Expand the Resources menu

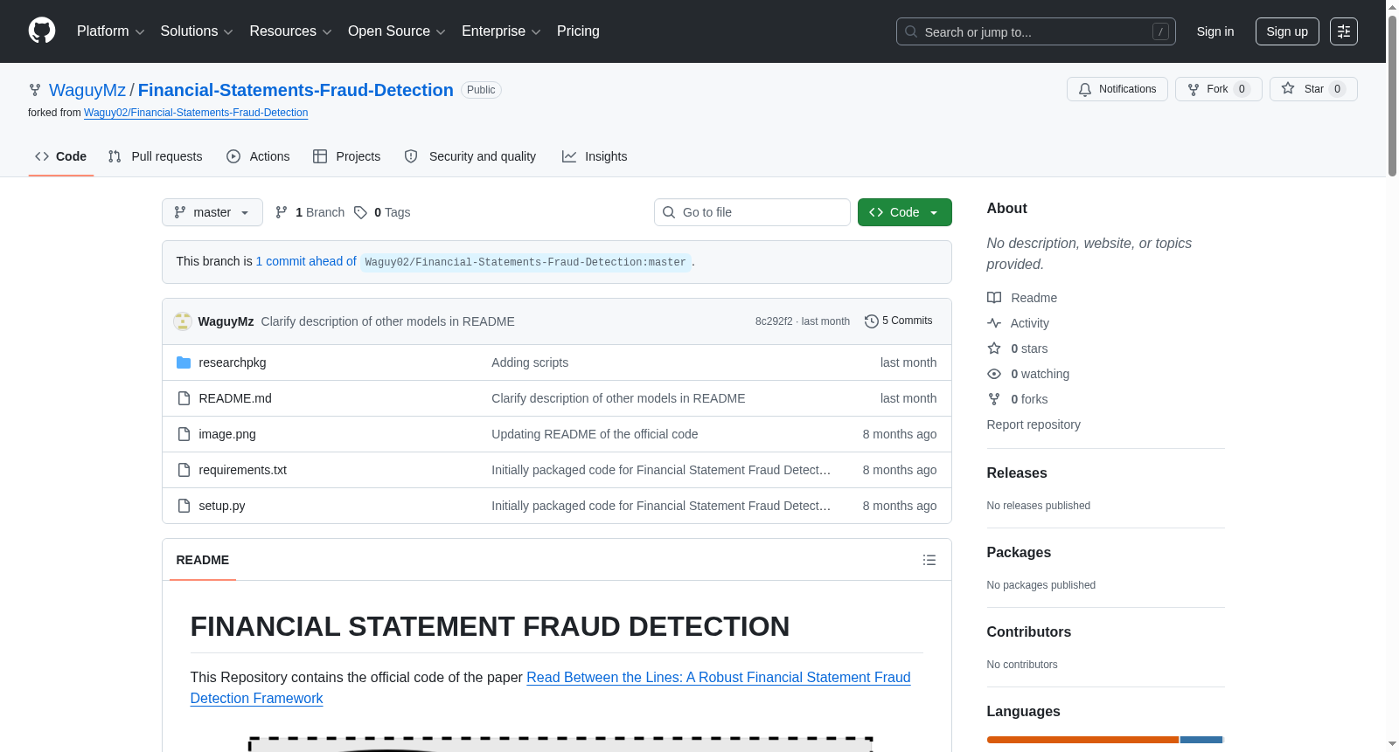290,31
